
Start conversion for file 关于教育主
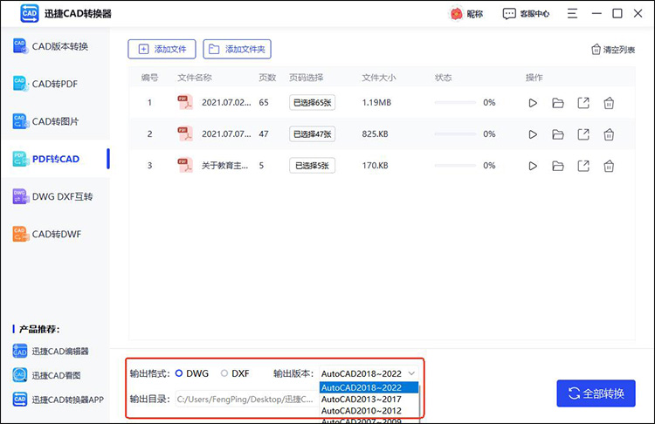(x=533, y=166)
